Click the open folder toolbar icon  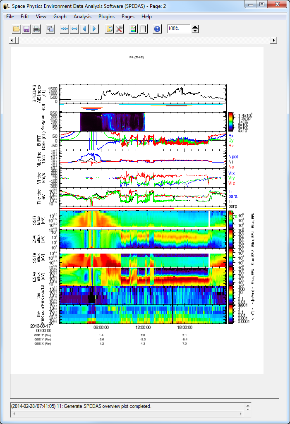click(17, 29)
